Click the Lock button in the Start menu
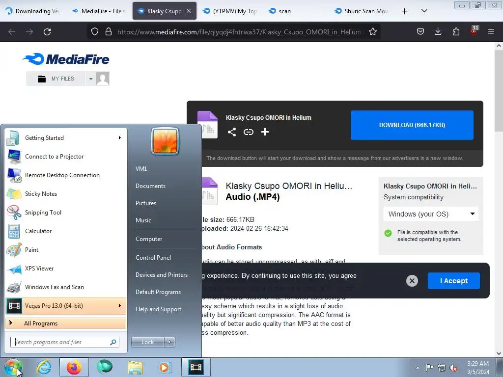503x377 pixels. pos(147,342)
